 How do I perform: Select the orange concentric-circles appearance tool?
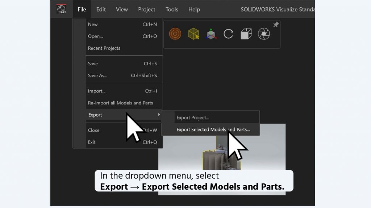pyautogui.click(x=175, y=34)
